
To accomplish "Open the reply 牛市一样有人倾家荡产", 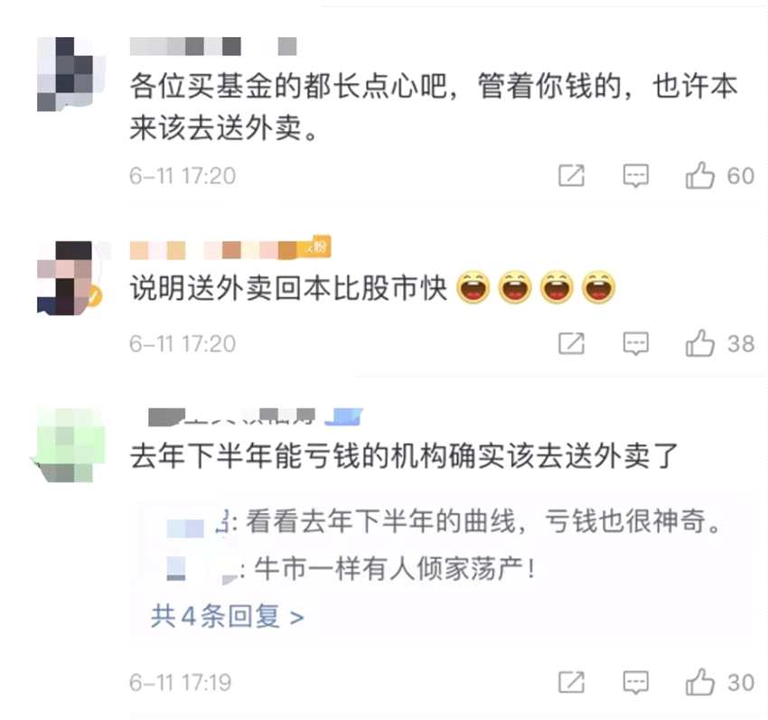I will pyautogui.click(x=351, y=569).
